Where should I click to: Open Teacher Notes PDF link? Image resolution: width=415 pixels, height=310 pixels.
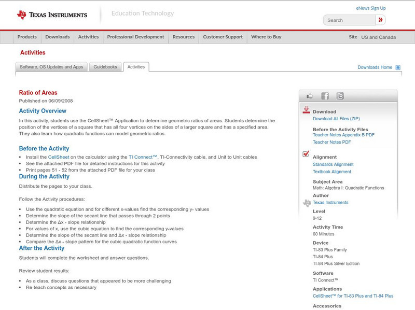point(331,142)
